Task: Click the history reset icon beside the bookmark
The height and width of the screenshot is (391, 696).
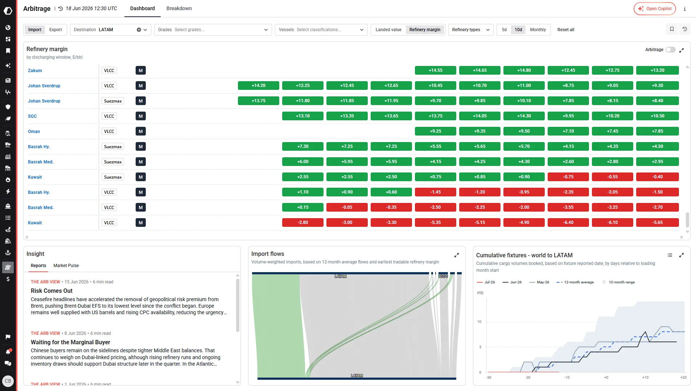Action: point(685,29)
